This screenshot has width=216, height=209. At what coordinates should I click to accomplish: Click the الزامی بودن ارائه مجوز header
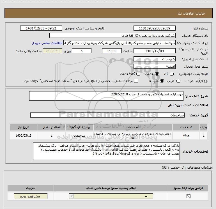(x=188, y=188)
